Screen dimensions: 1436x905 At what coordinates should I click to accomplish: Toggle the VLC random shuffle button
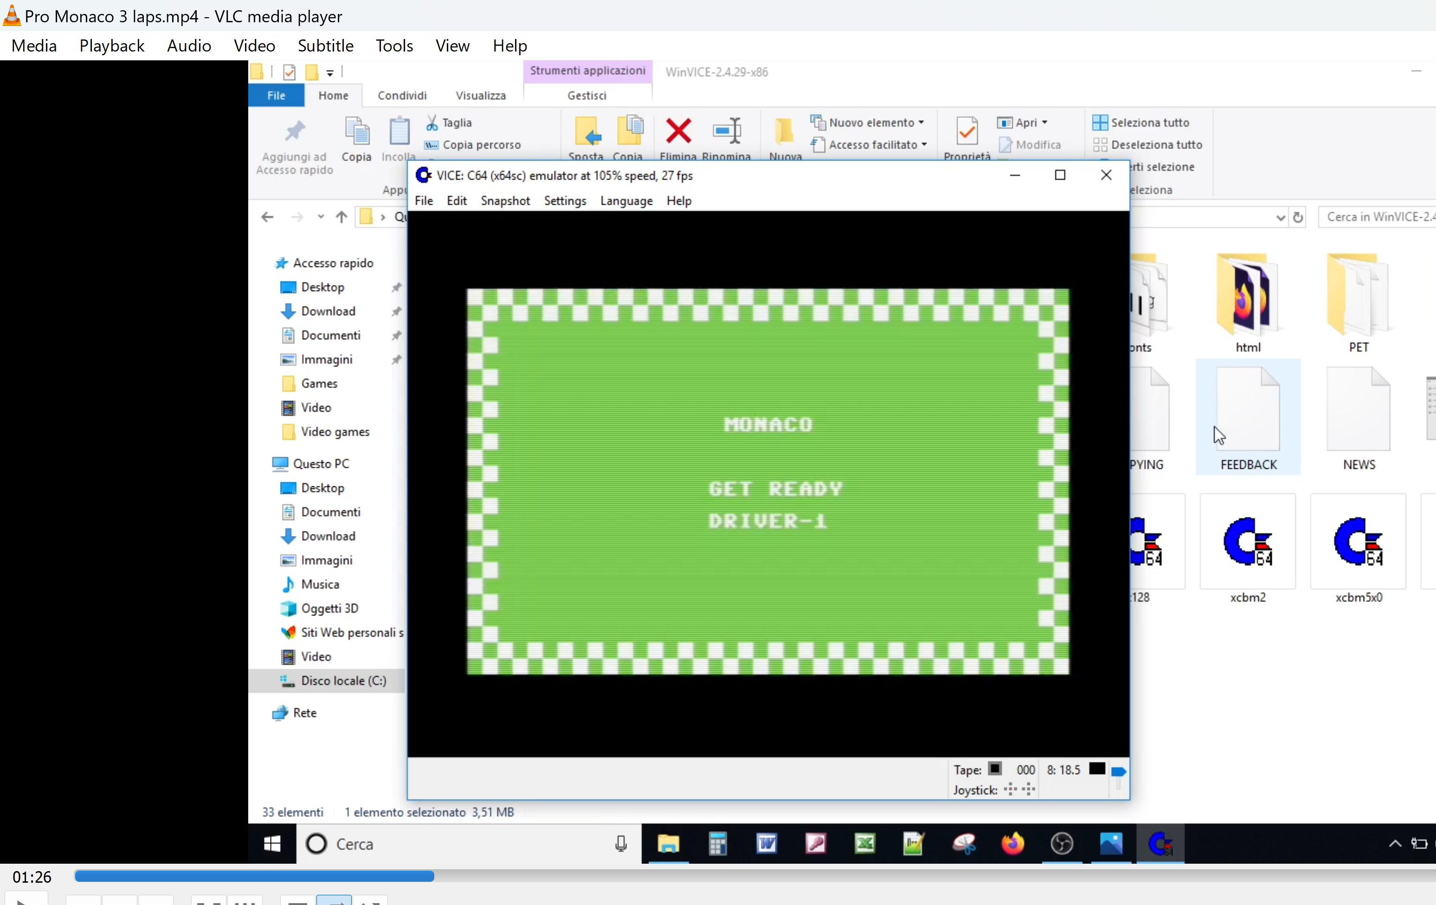click(x=370, y=901)
